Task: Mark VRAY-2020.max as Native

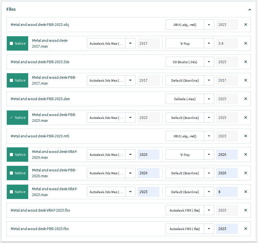Action: point(12,155)
